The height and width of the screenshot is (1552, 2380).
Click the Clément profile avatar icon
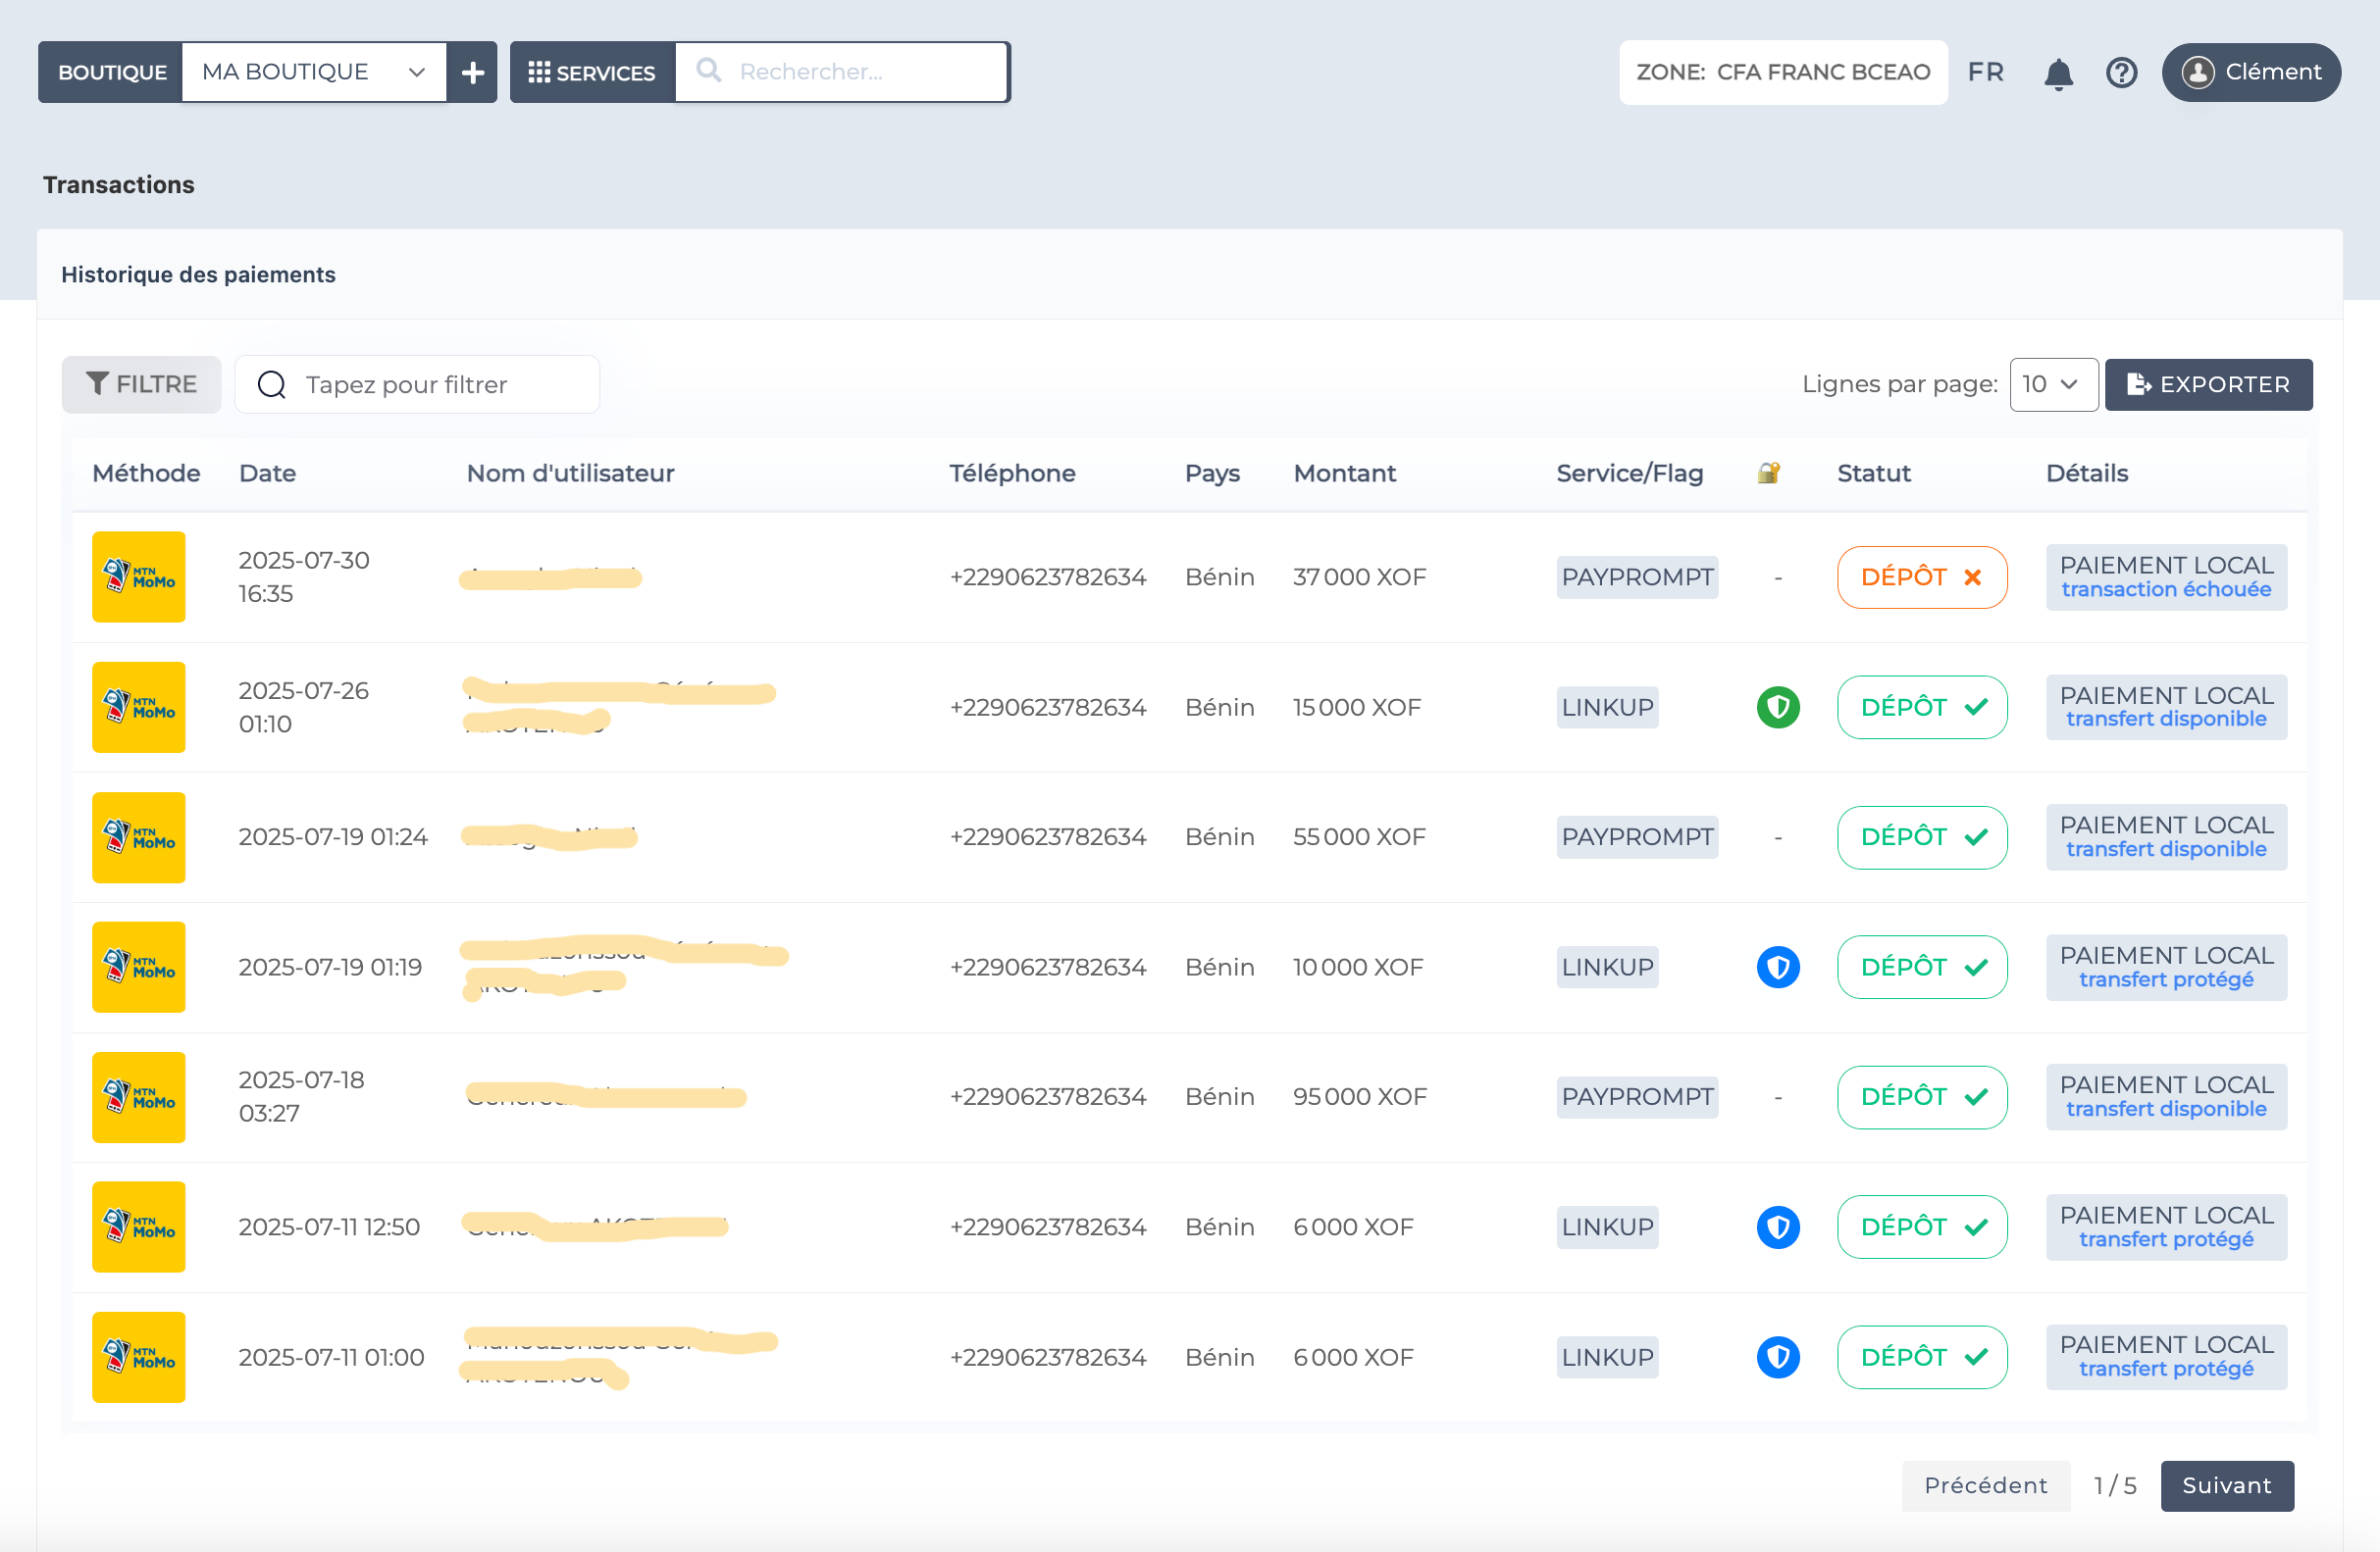pos(2199,72)
